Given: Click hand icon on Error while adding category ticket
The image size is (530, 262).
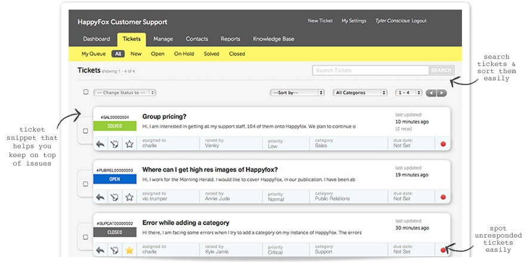Looking at the screenshot, I should 115,250.
